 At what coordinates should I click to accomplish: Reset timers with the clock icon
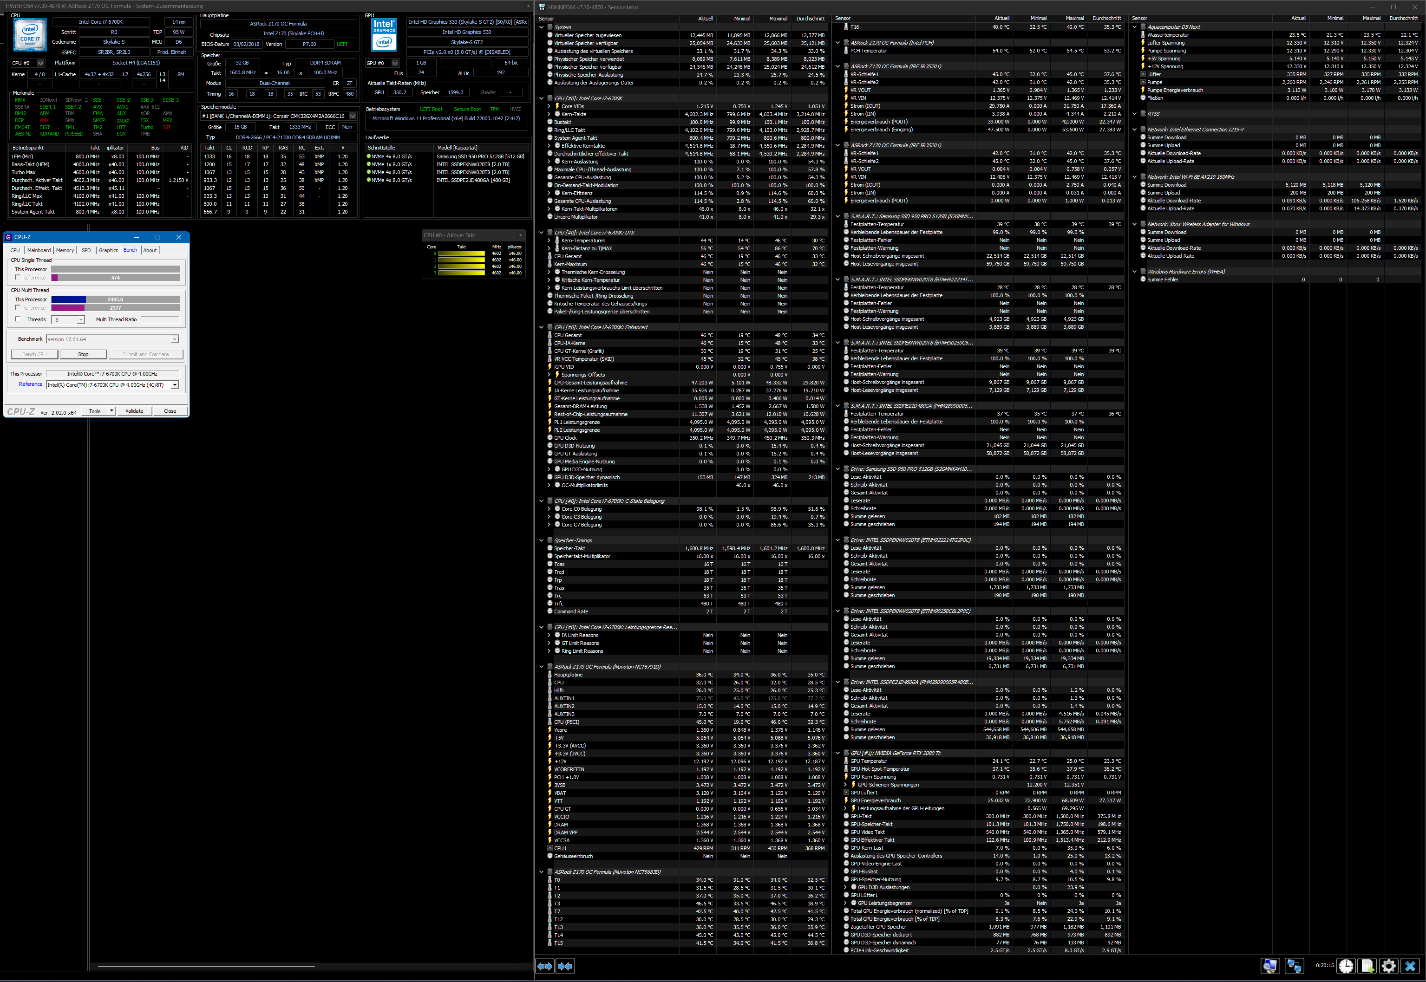tap(1347, 966)
